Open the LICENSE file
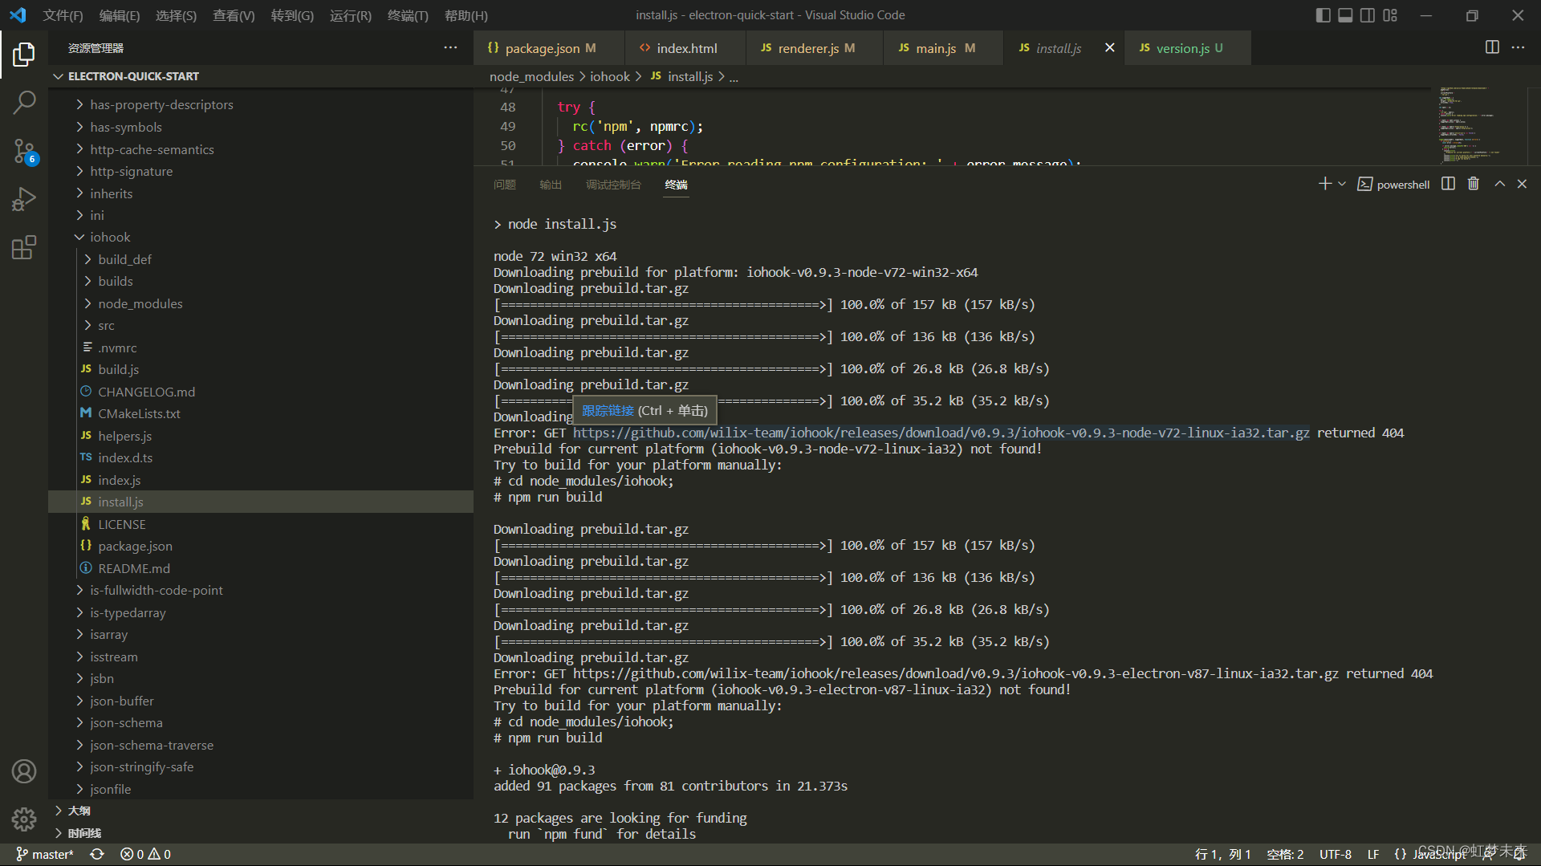Image resolution: width=1541 pixels, height=866 pixels. click(x=261, y=524)
